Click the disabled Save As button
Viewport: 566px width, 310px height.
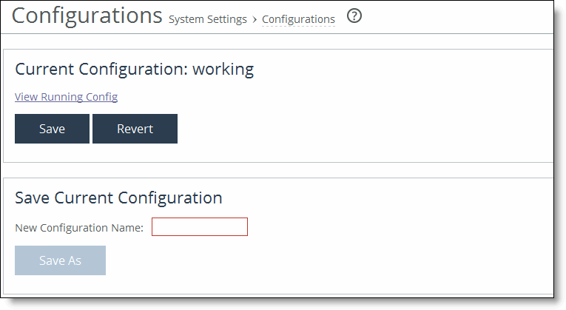(60, 260)
